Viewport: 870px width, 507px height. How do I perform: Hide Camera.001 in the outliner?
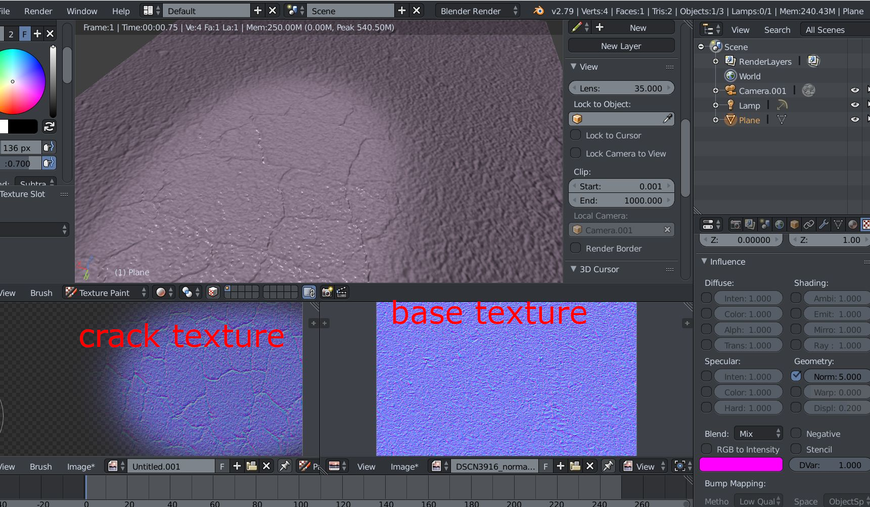click(x=855, y=90)
